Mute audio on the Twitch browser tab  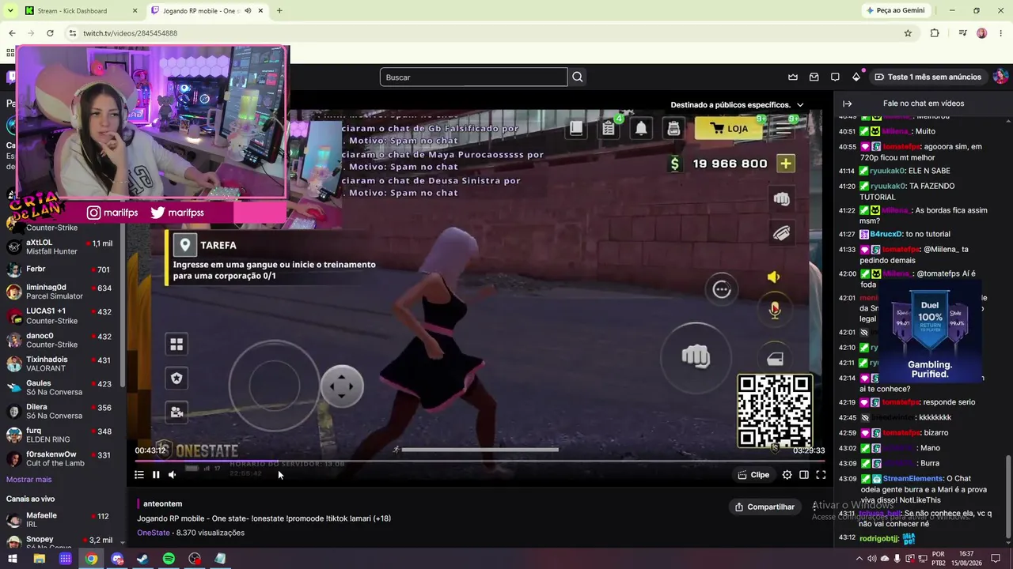click(x=248, y=11)
